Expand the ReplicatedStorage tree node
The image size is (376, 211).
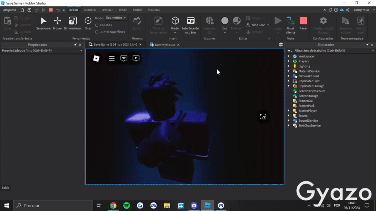pos(289,86)
